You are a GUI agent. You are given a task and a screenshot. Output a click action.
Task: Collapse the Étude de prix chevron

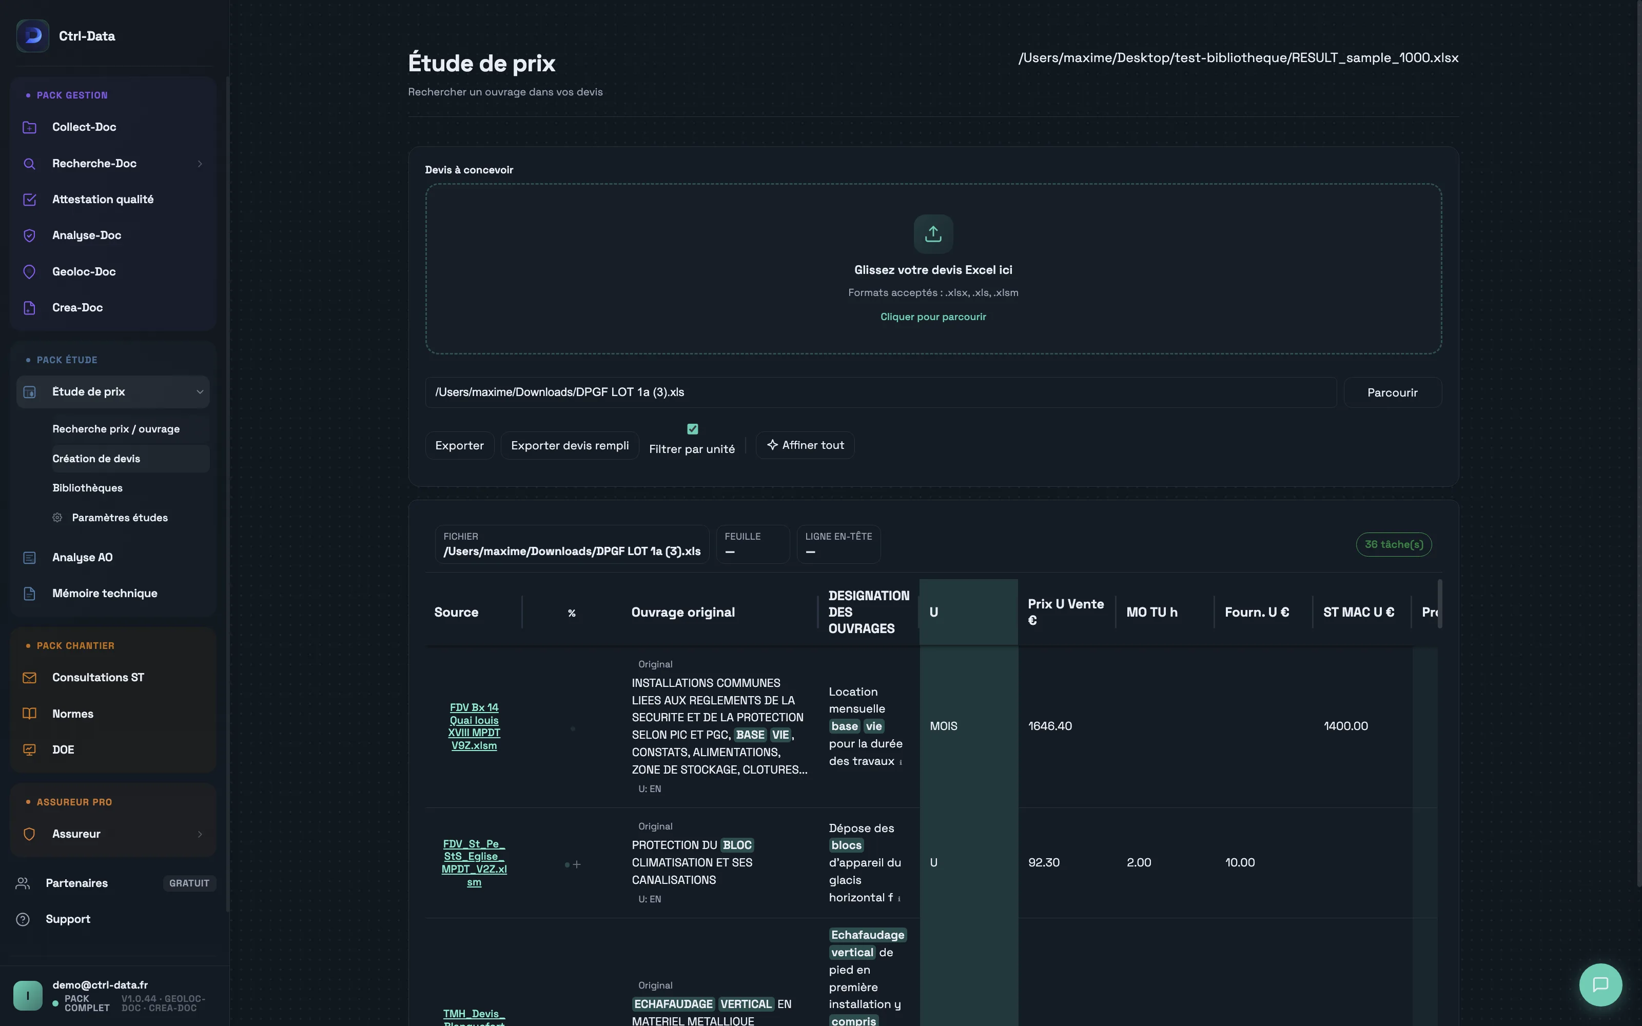[x=200, y=392]
